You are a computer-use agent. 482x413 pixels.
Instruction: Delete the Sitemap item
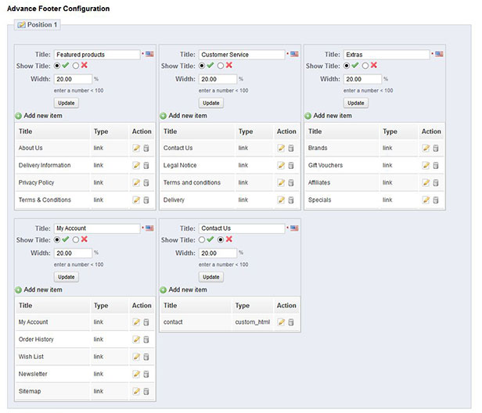[x=146, y=391]
